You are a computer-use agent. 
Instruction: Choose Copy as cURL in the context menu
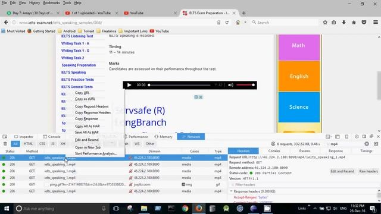click(85, 99)
